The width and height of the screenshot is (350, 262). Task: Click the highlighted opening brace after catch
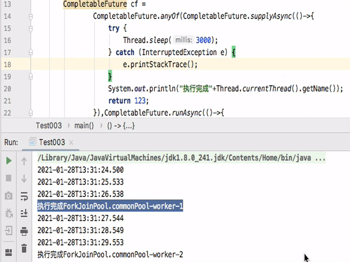pyautogui.click(x=234, y=52)
